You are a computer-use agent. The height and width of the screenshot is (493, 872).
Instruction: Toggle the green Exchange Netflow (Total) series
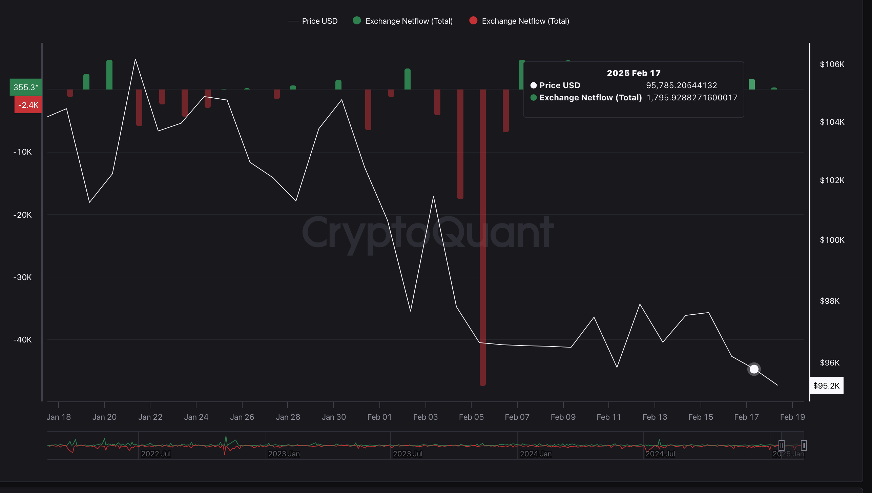[x=402, y=21]
